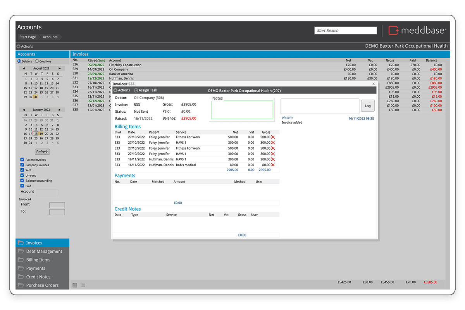
Task: Open invoice 529 Oil Company row
Action: pyautogui.click(x=257, y=69)
